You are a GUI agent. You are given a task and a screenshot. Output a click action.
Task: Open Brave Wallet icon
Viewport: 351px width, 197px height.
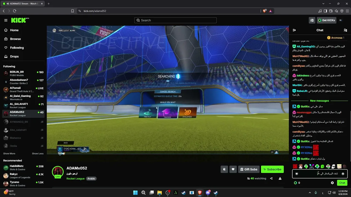[x=331, y=11]
